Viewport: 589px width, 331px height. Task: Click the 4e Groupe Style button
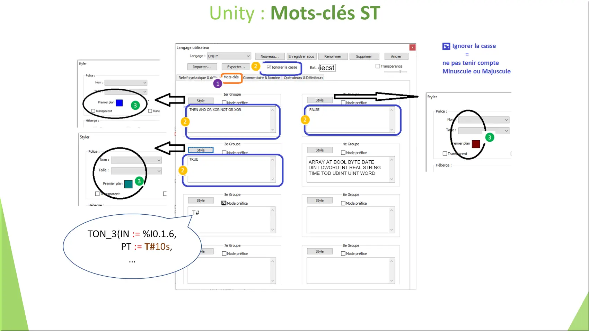coord(319,150)
